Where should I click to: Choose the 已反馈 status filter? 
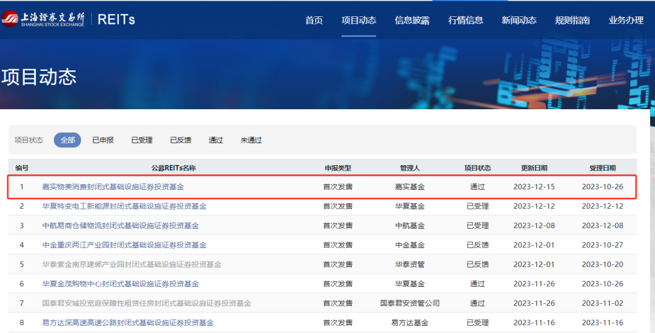click(x=181, y=140)
